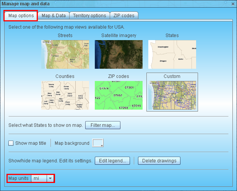This screenshot has height=191, width=237.
Task: Click the Map units field showing mi
Action: [x=39, y=178]
